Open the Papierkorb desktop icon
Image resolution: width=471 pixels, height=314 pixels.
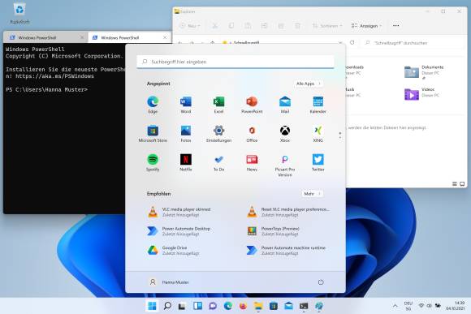click(x=19, y=13)
